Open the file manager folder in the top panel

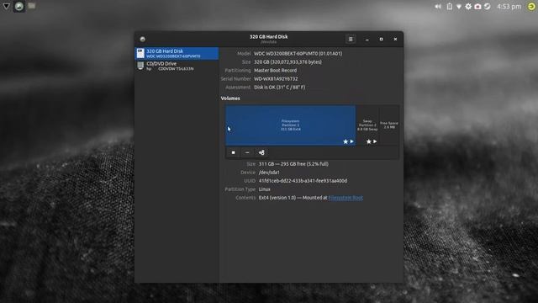(32, 6)
